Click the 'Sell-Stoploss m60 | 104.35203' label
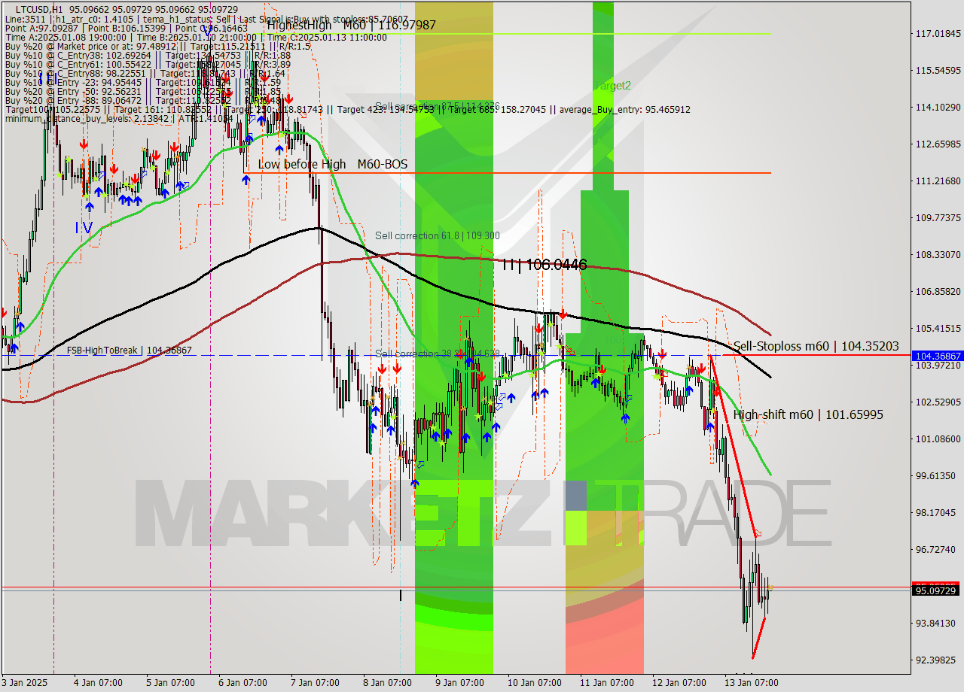Screen dimensions: 964x692 coord(816,346)
